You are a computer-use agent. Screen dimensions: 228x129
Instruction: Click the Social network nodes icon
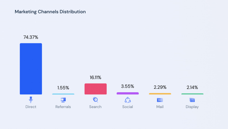[x=128, y=100]
